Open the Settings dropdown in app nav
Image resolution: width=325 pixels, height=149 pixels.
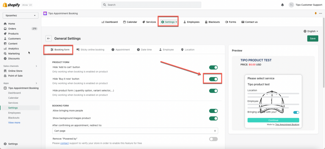click(x=169, y=22)
